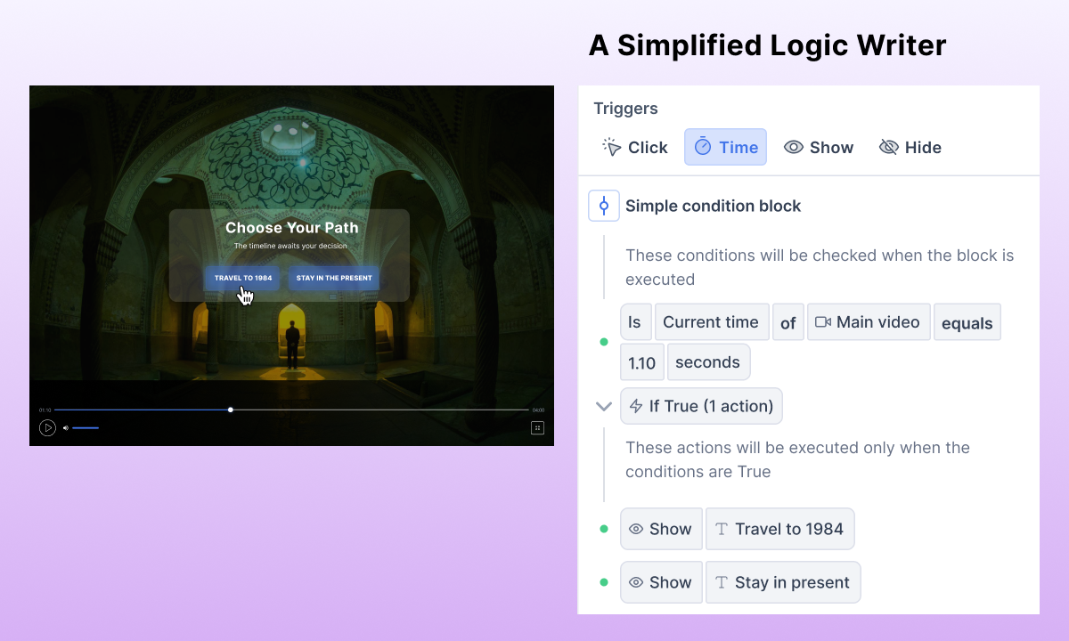Viewport: 1069px width, 641px height.
Task: Click the speaker volume icon
Action: tap(65, 428)
